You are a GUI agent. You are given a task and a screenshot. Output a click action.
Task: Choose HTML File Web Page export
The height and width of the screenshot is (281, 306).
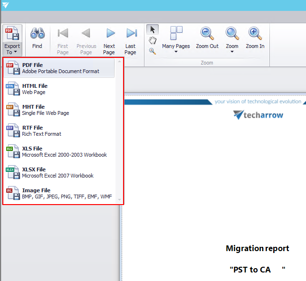[59, 89]
